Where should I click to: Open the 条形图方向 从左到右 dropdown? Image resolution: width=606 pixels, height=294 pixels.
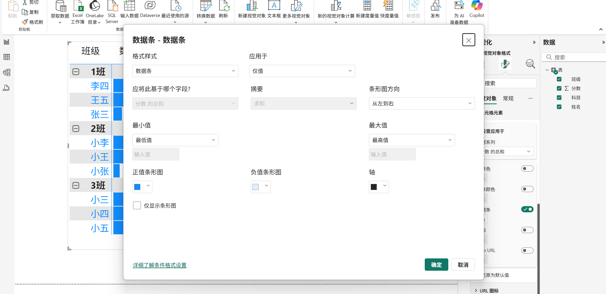[421, 103]
